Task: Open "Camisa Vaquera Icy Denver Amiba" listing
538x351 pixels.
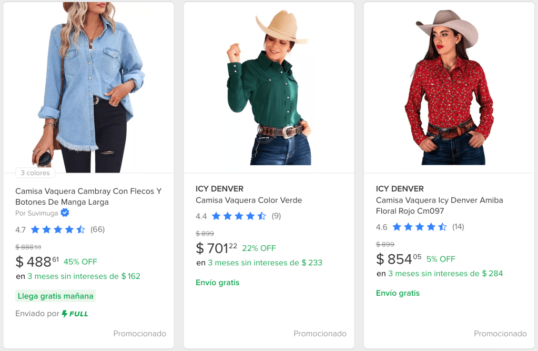Action: point(439,205)
